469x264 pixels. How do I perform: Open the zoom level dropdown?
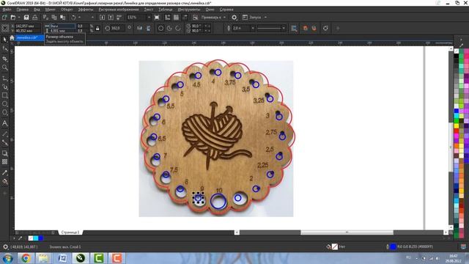[x=149, y=18]
